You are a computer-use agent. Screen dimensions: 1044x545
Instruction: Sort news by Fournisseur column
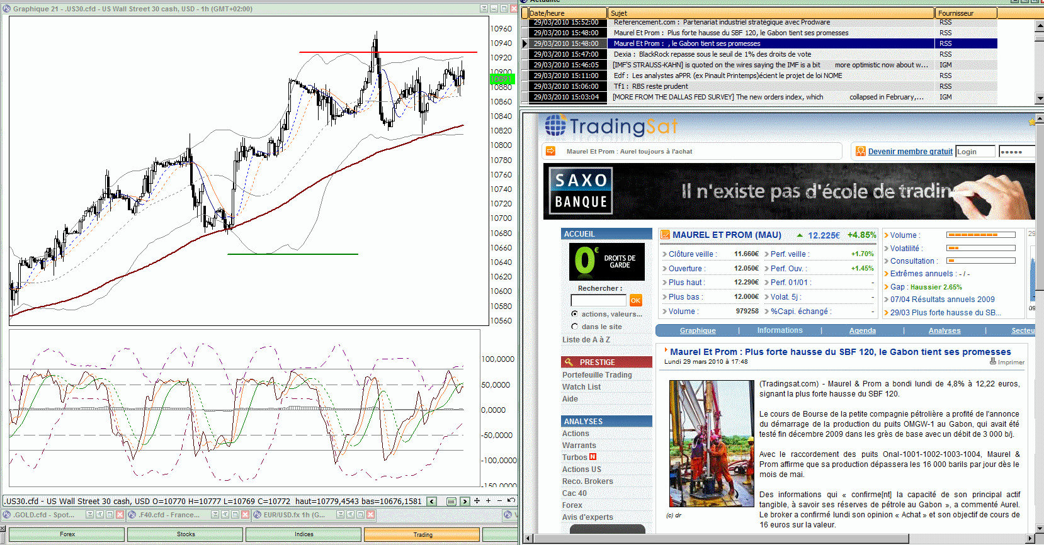[x=966, y=13]
